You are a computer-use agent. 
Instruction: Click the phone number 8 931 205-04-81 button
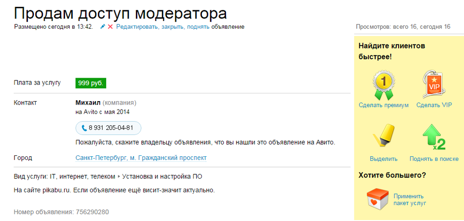coord(108,128)
